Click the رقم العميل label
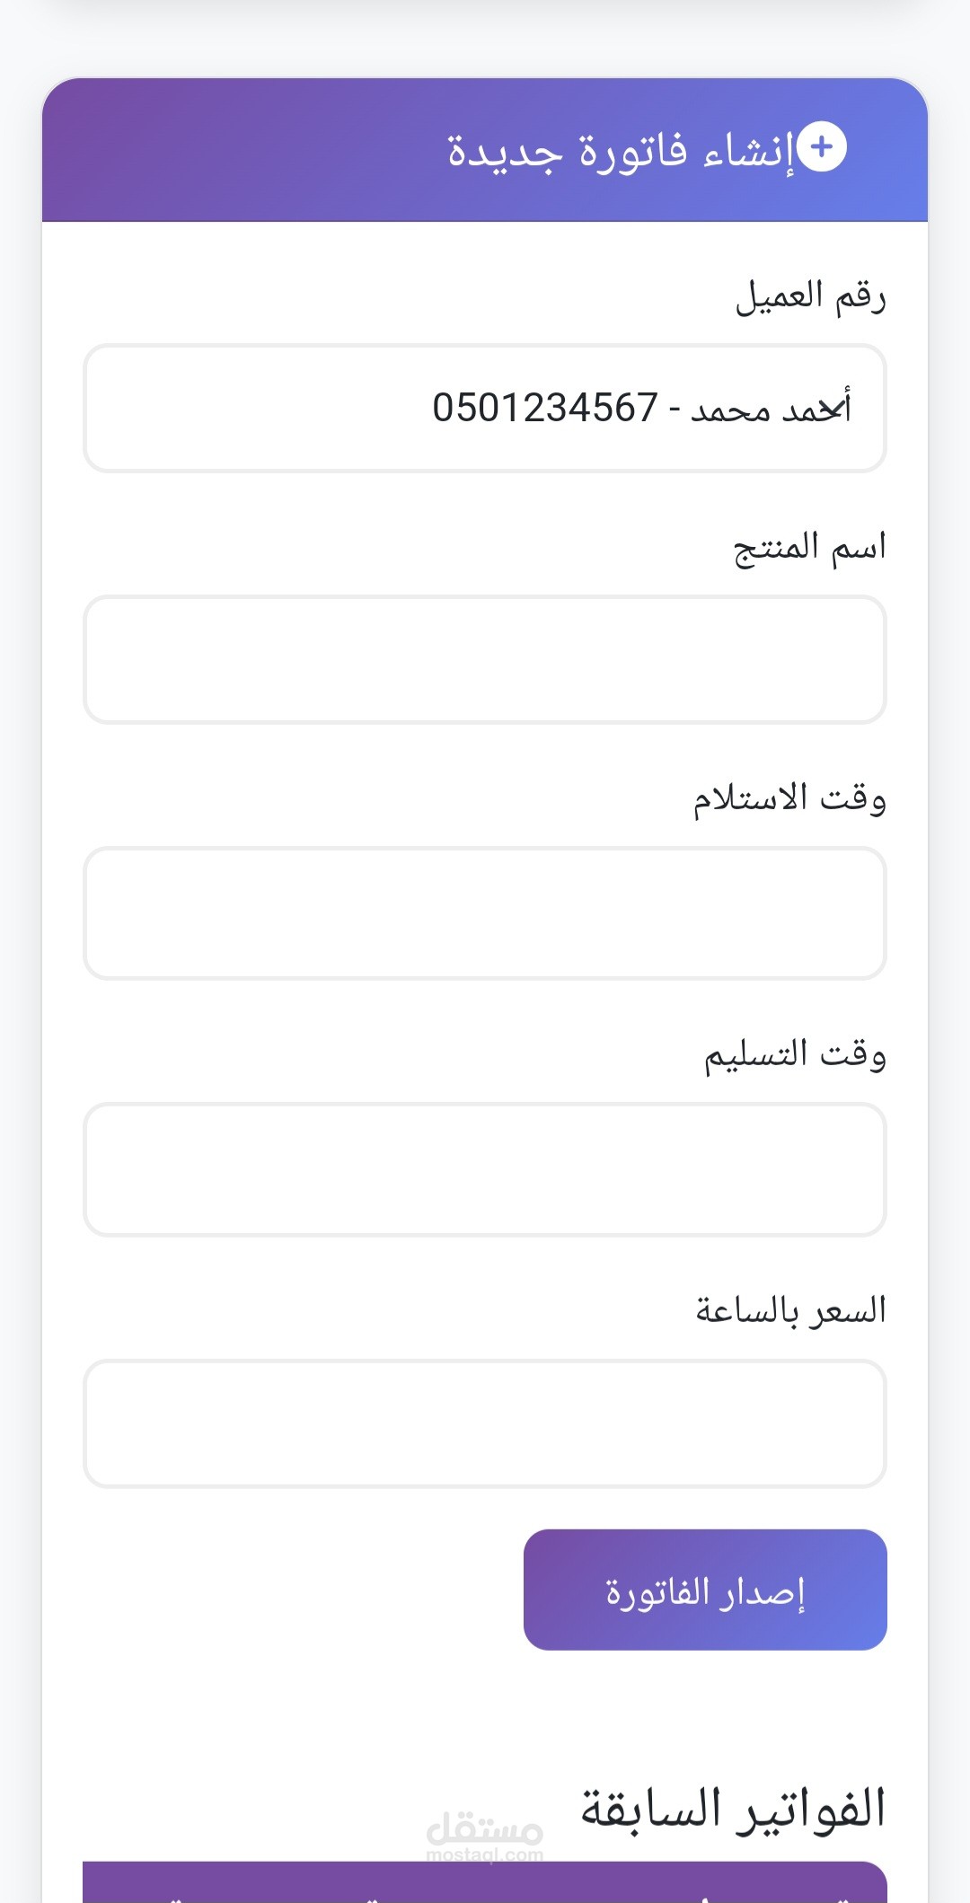 point(810,296)
